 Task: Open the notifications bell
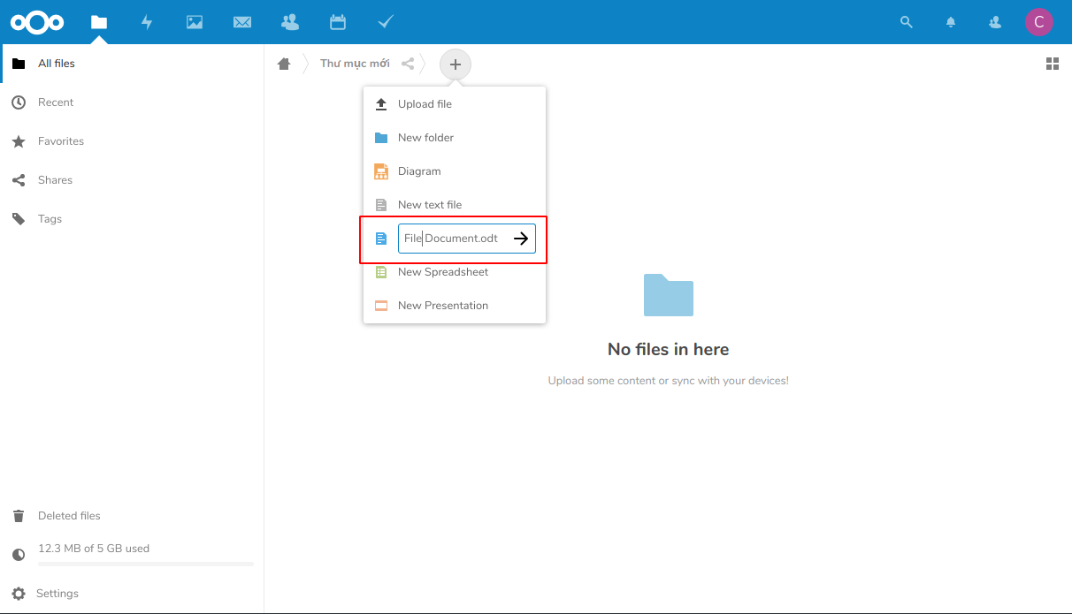[951, 22]
